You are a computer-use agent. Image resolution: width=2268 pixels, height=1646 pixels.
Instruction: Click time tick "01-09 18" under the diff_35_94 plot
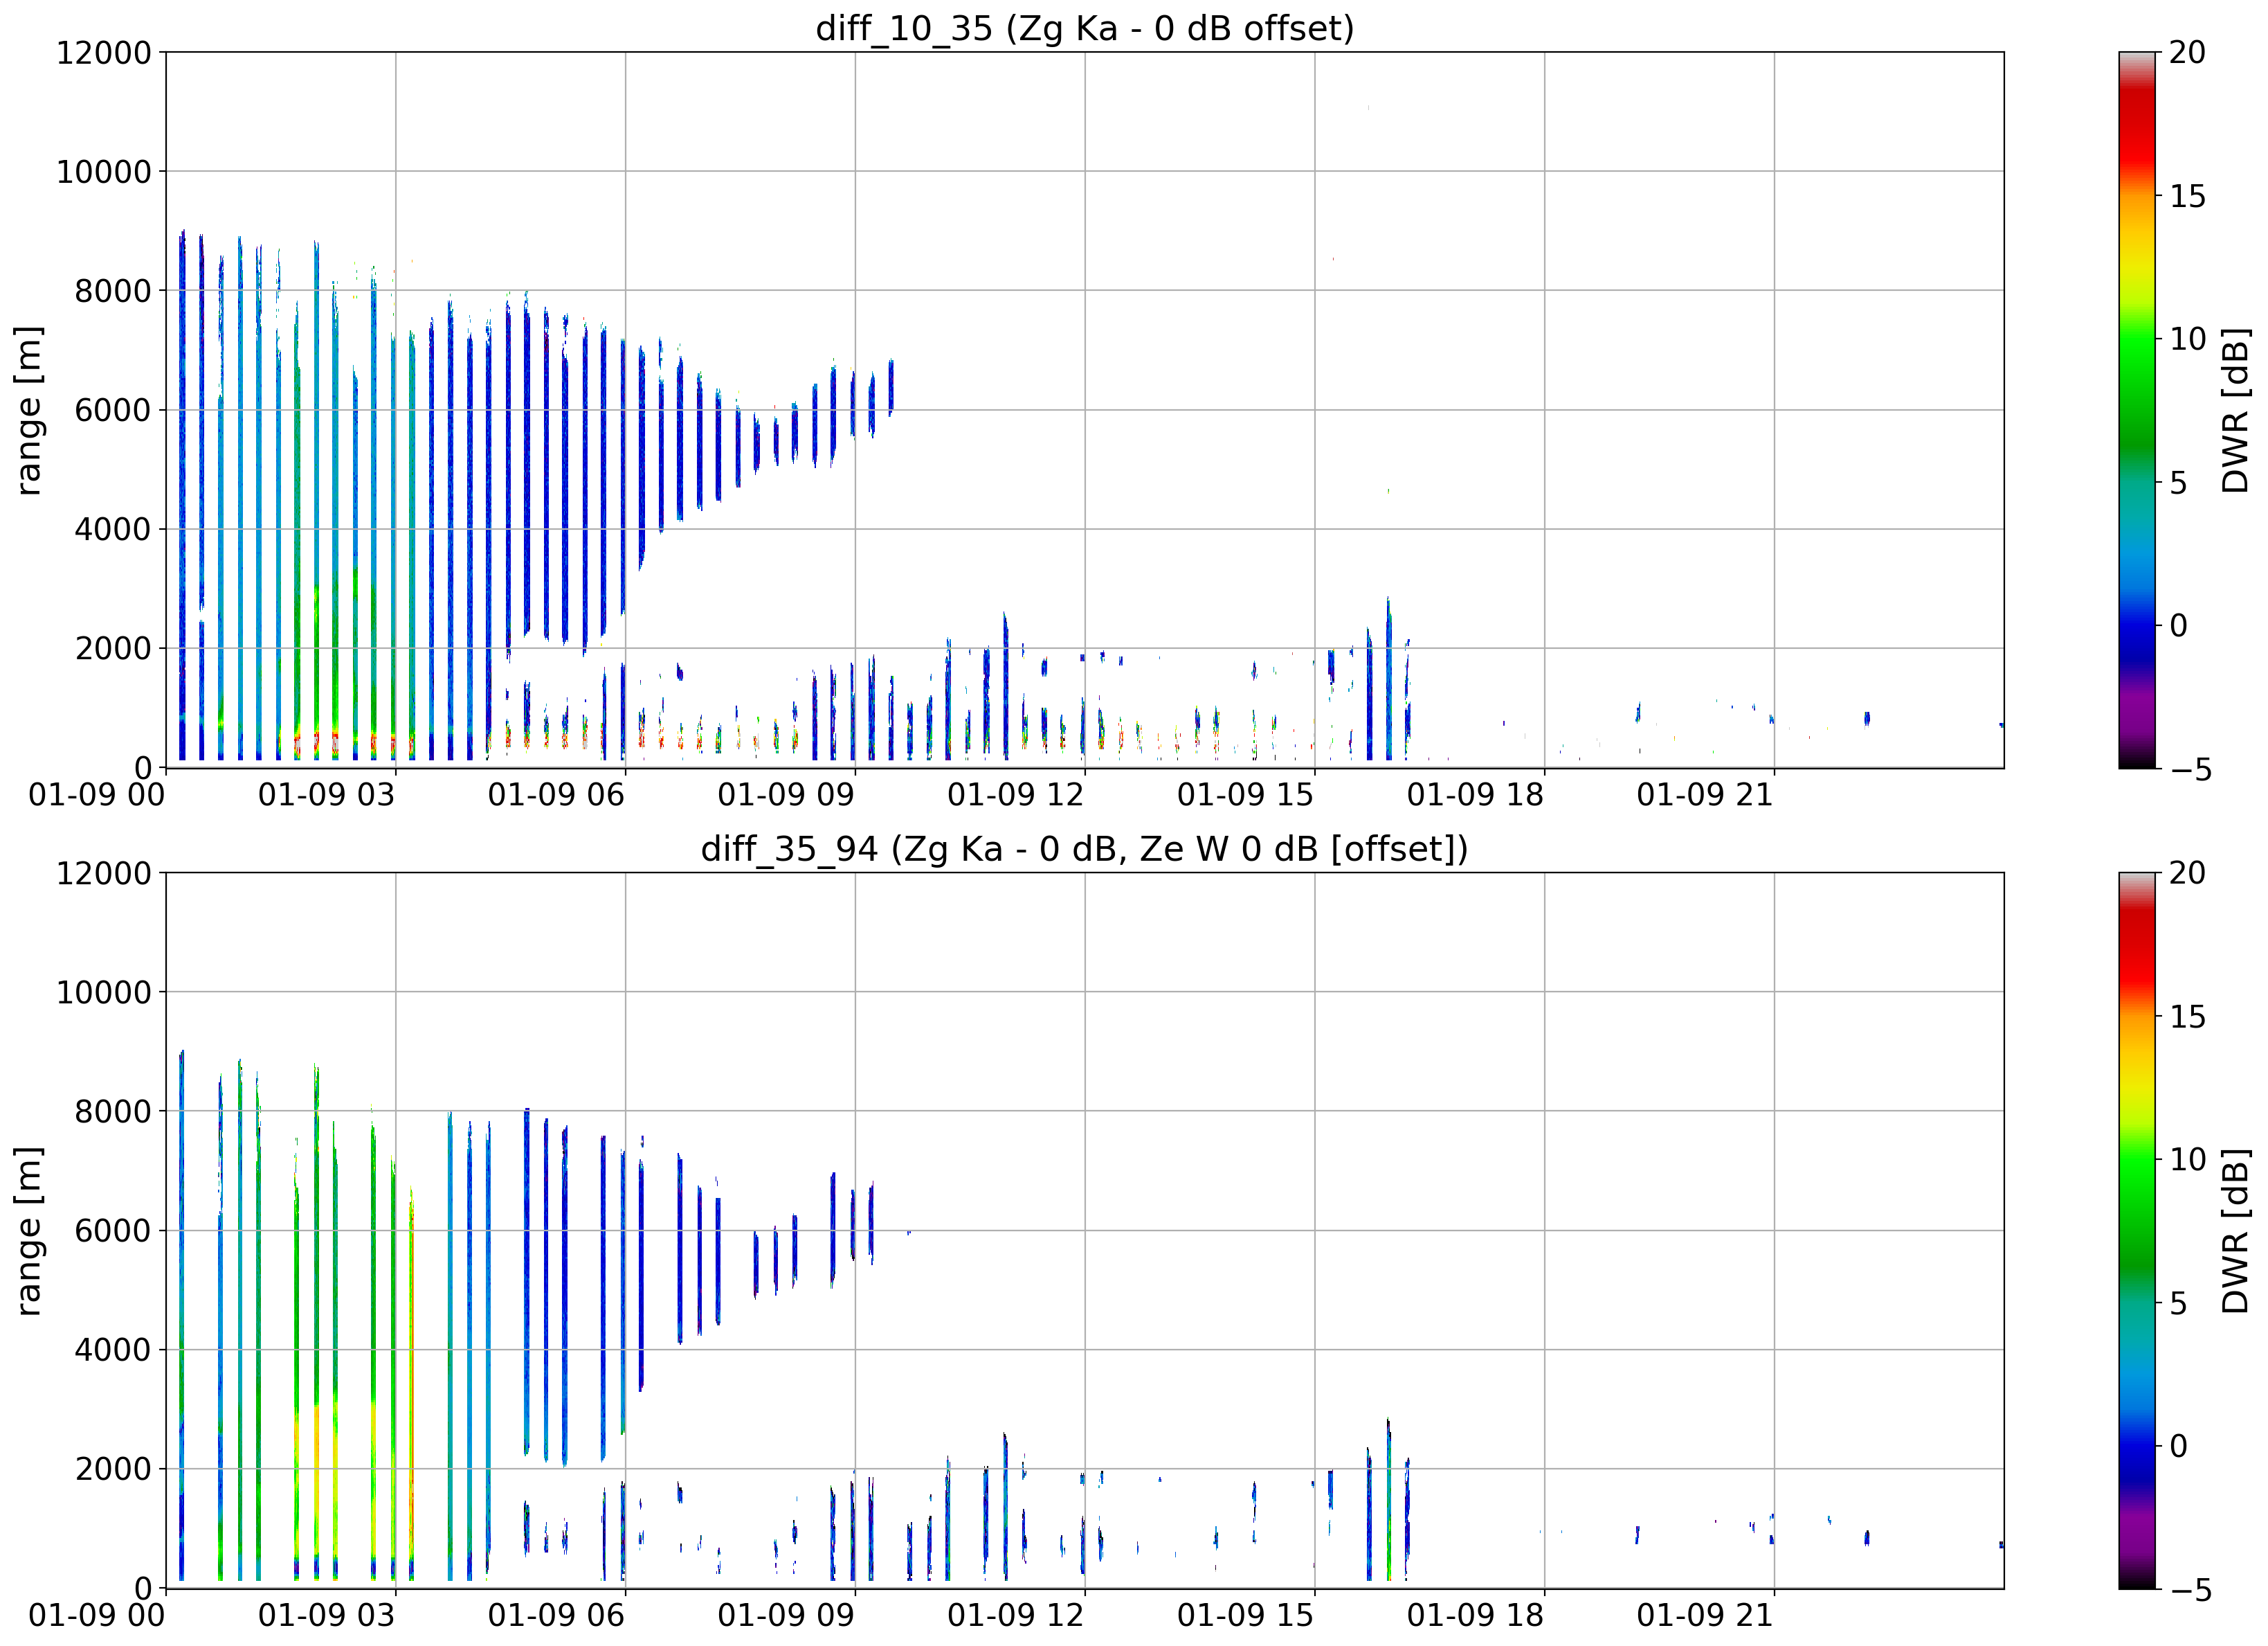pos(1476,1616)
